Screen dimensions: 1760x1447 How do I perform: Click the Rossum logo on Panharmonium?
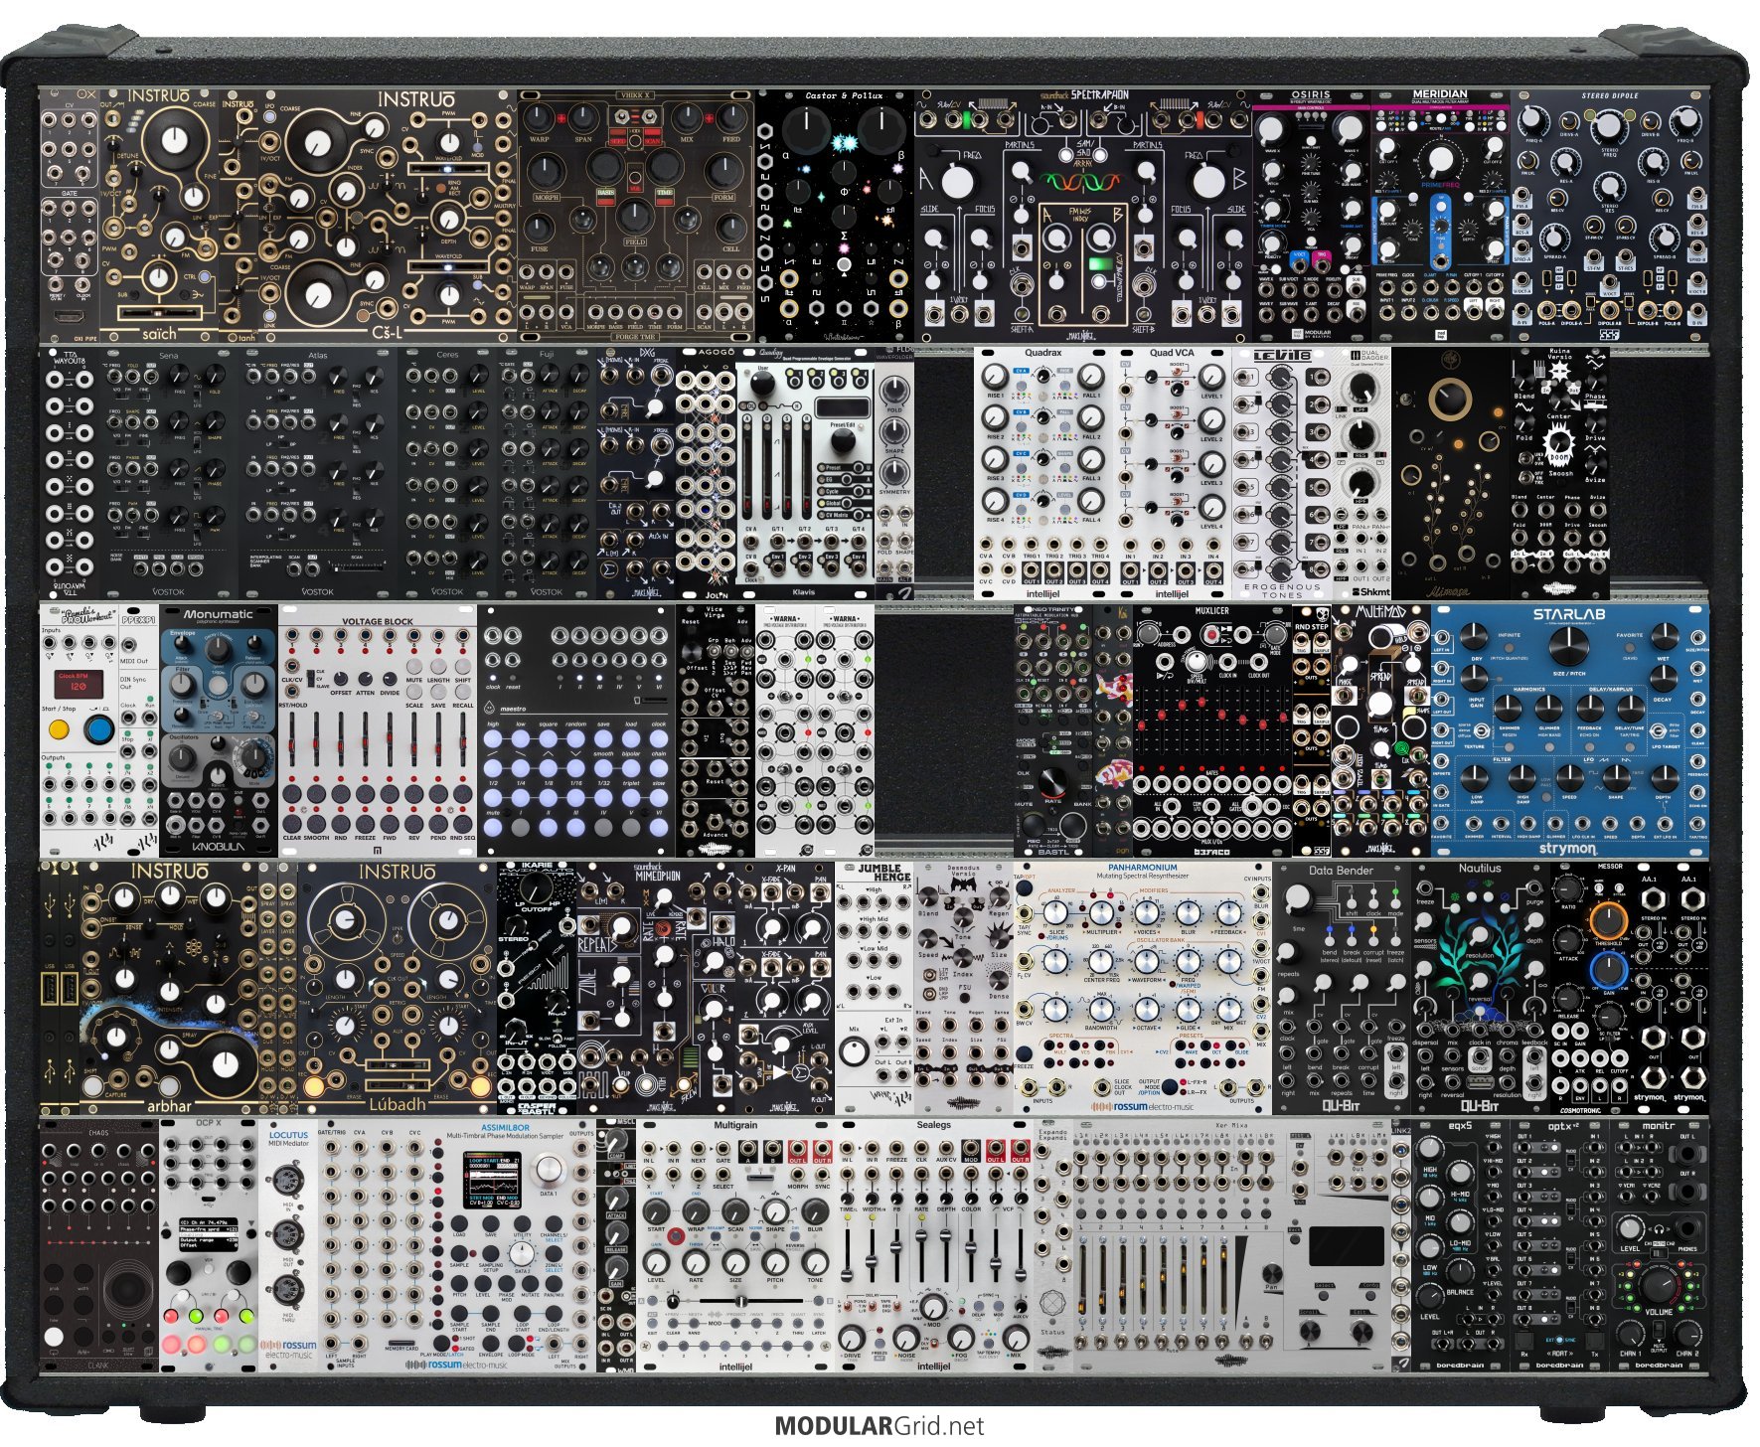pyautogui.click(x=1143, y=1106)
